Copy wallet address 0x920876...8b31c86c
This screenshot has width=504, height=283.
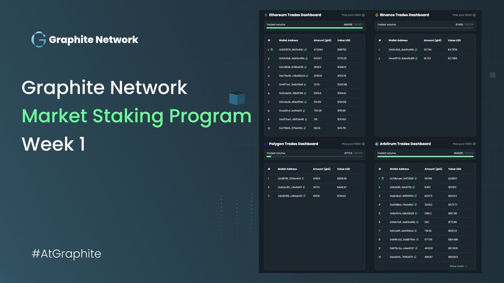point(305,49)
